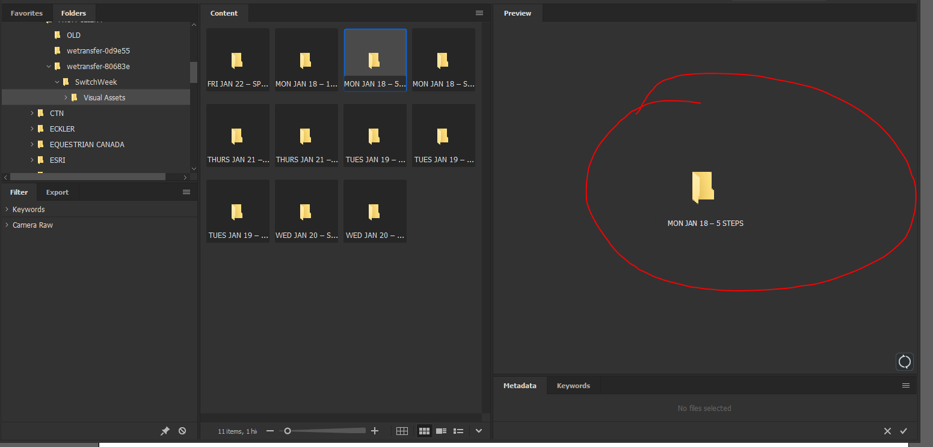Expand the Camera Raw filter section

[7, 225]
